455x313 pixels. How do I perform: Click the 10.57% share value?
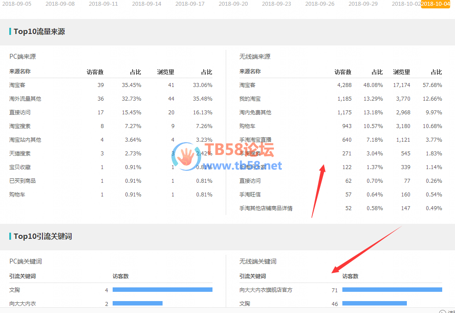tap(373, 126)
